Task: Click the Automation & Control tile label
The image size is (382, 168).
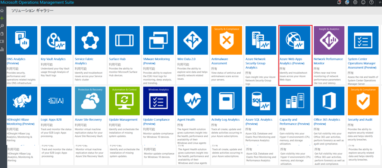Action: (x=124, y=89)
